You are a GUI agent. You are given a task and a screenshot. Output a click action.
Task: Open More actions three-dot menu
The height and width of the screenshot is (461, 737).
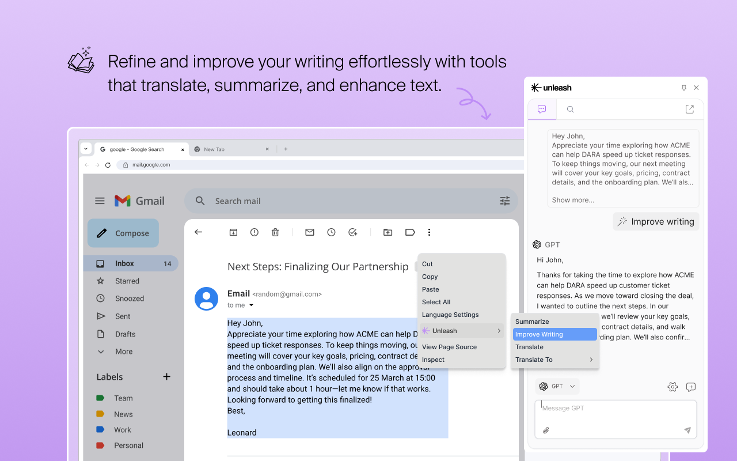[430, 232]
